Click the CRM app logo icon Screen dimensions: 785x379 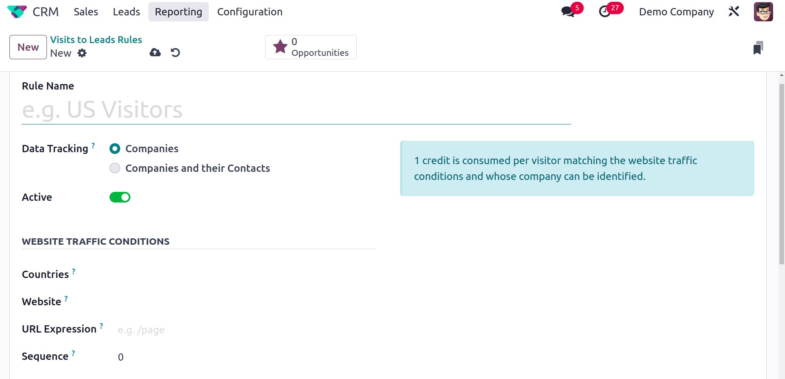(x=17, y=12)
